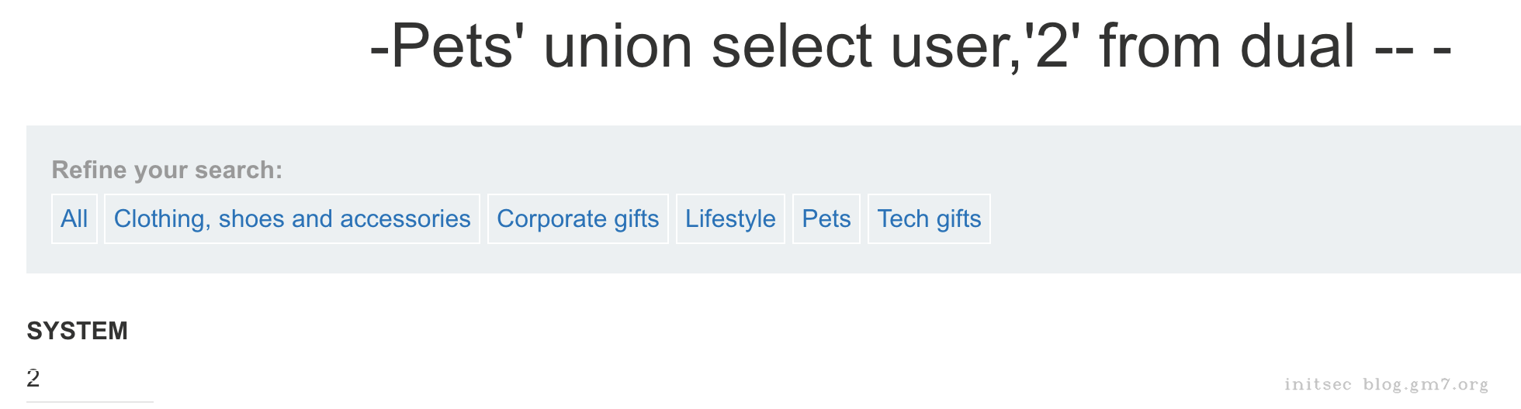The image size is (1521, 409).
Task: Click the initsec blog.gm7.org watermark
Action: point(1386,384)
